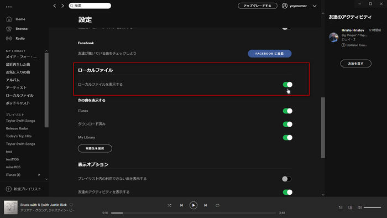Open お気に入りの曲 in library
387x218 pixels.
(x=18, y=72)
